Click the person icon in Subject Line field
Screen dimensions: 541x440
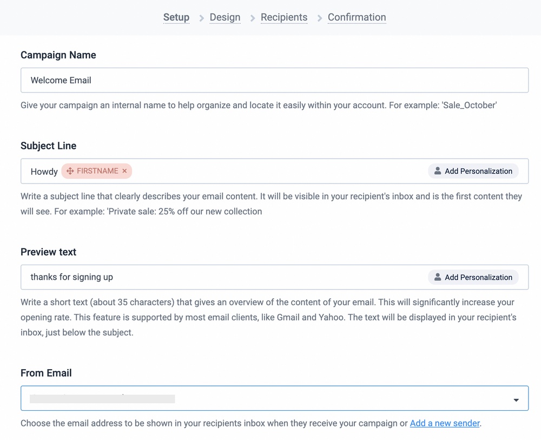[438, 171]
